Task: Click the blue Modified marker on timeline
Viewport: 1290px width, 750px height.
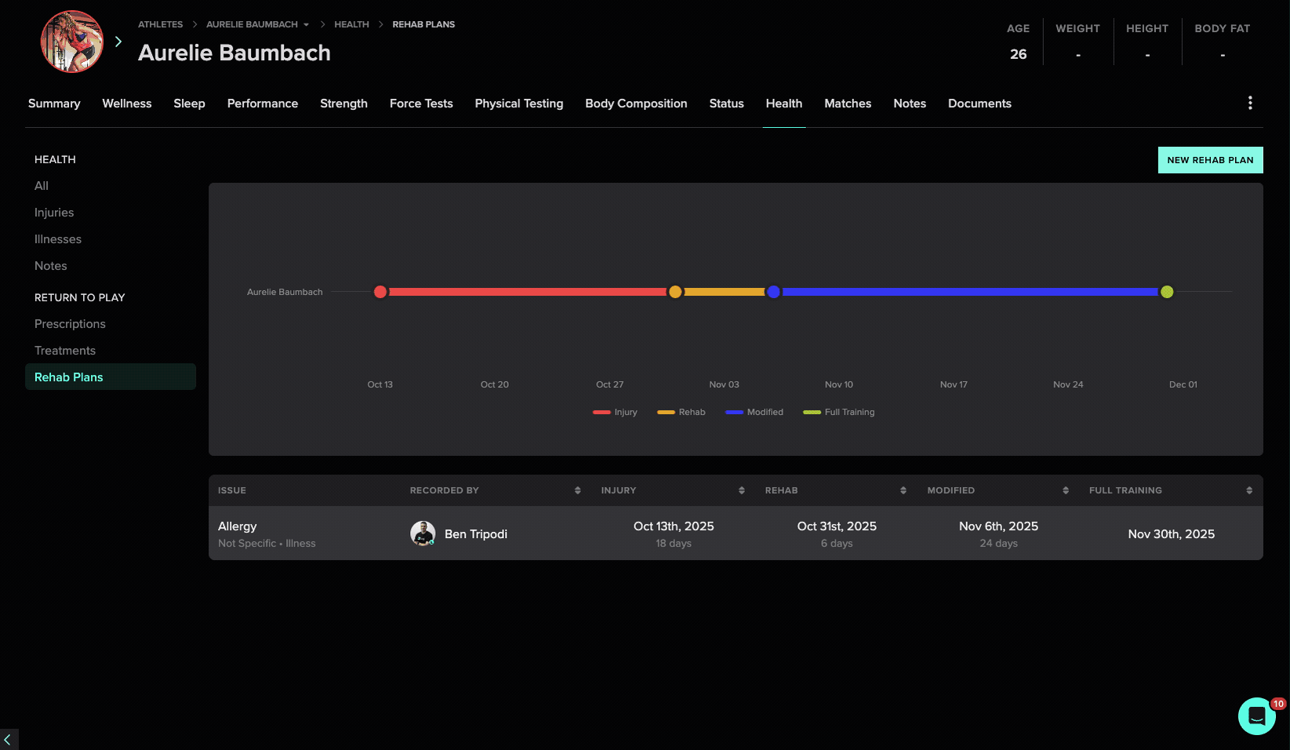Action: [773, 292]
